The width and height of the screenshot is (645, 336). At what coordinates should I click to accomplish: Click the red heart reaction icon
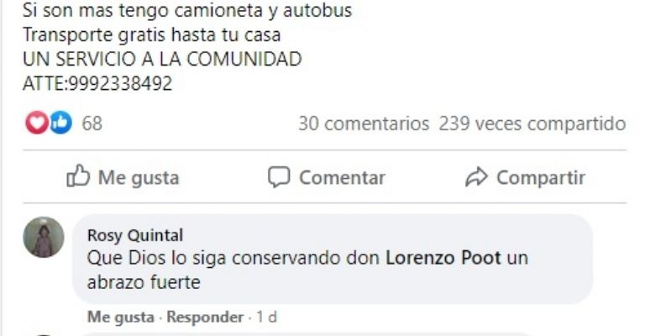tap(37, 123)
